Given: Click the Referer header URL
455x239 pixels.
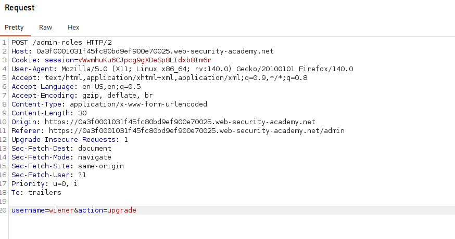Looking at the screenshot, I should [197, 130].
